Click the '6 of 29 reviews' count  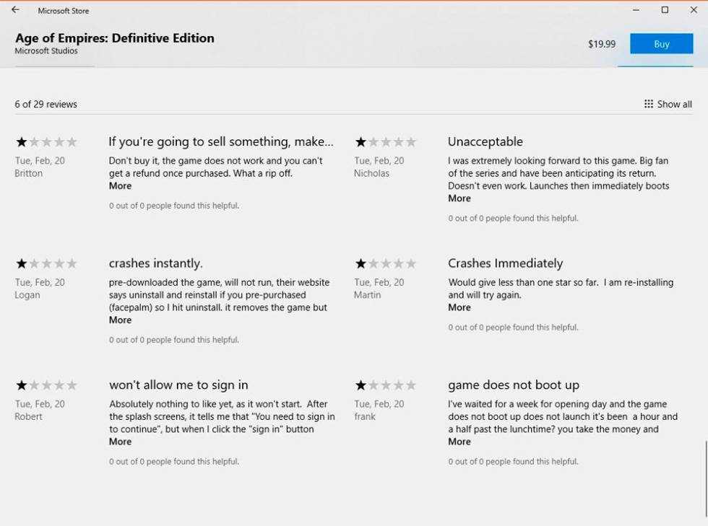[x=46, y=104]
